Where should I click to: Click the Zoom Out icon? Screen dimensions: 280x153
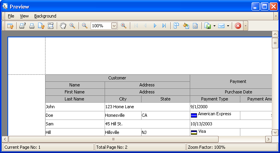point(85,26)
